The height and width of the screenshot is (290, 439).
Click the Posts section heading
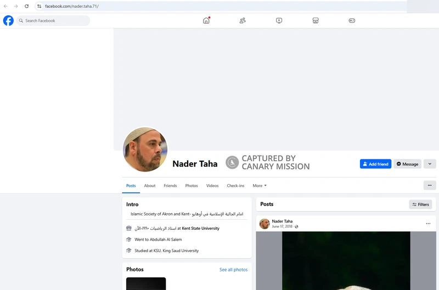pos(267,204)
